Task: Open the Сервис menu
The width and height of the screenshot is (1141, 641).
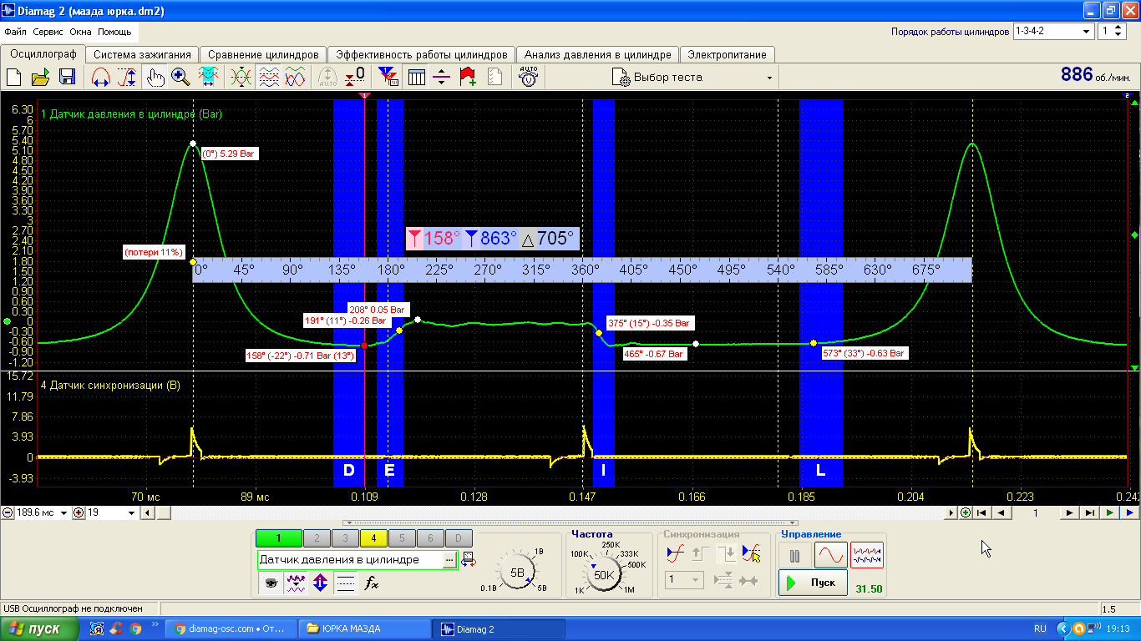Action: tap(49, 32)
